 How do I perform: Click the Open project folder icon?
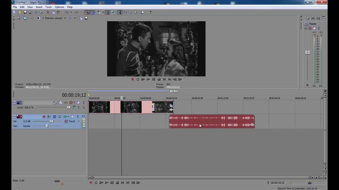click(20, 12)
